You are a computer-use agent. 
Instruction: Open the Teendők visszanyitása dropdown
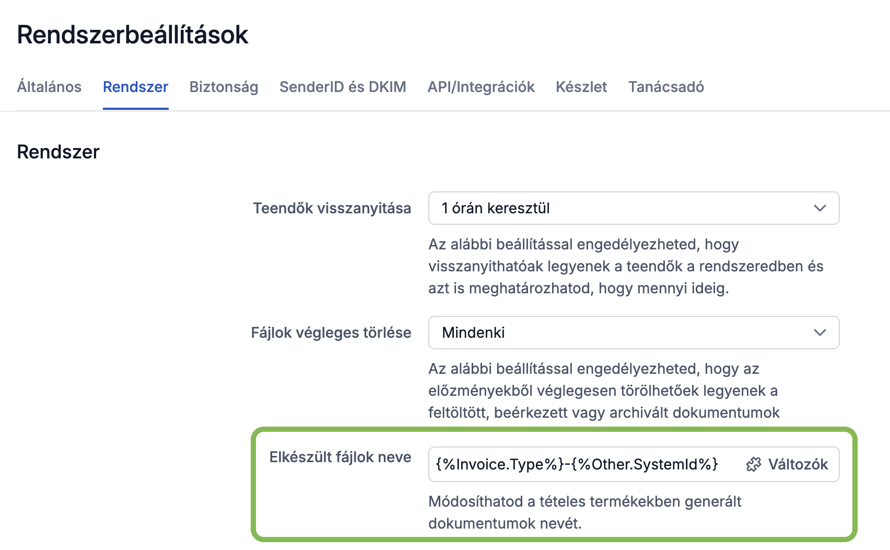[634, 208]
